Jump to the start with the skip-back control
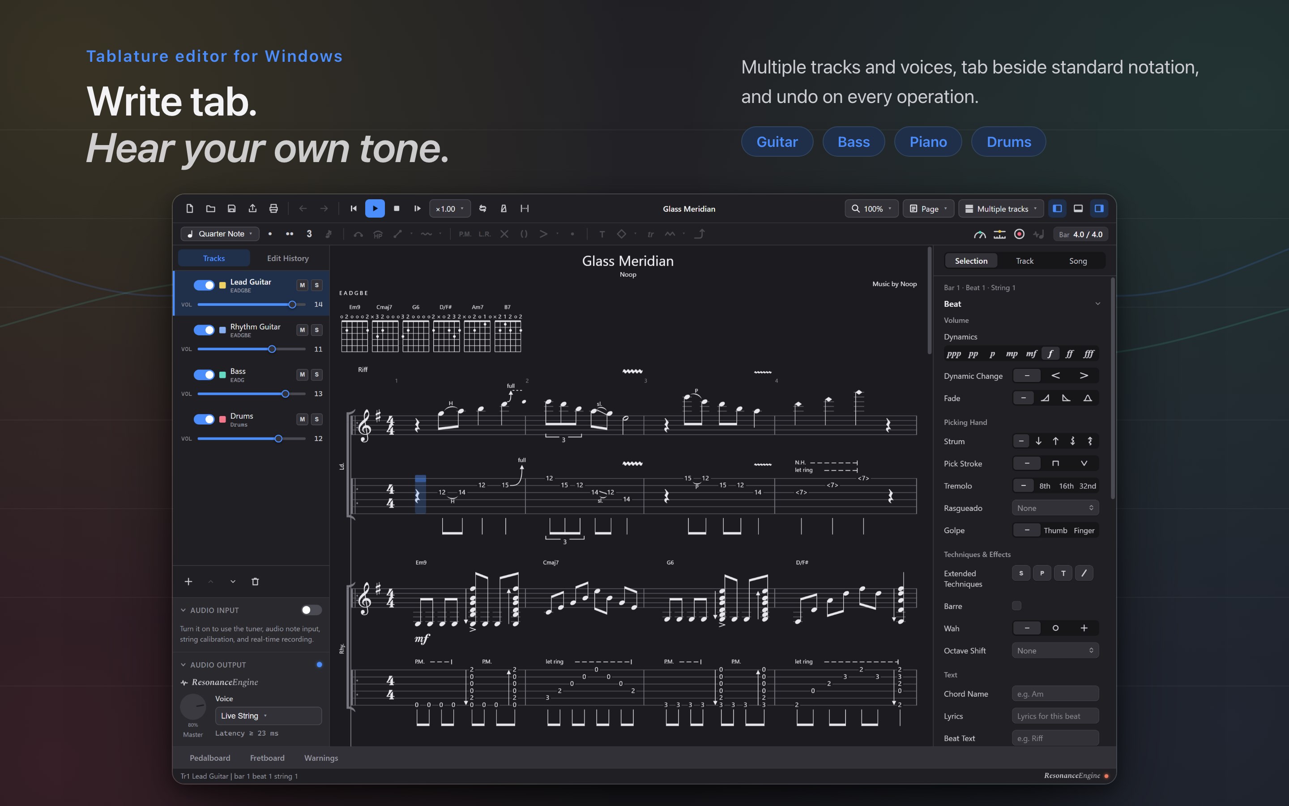The image size is (1289, 806). (x=354, y=208)
